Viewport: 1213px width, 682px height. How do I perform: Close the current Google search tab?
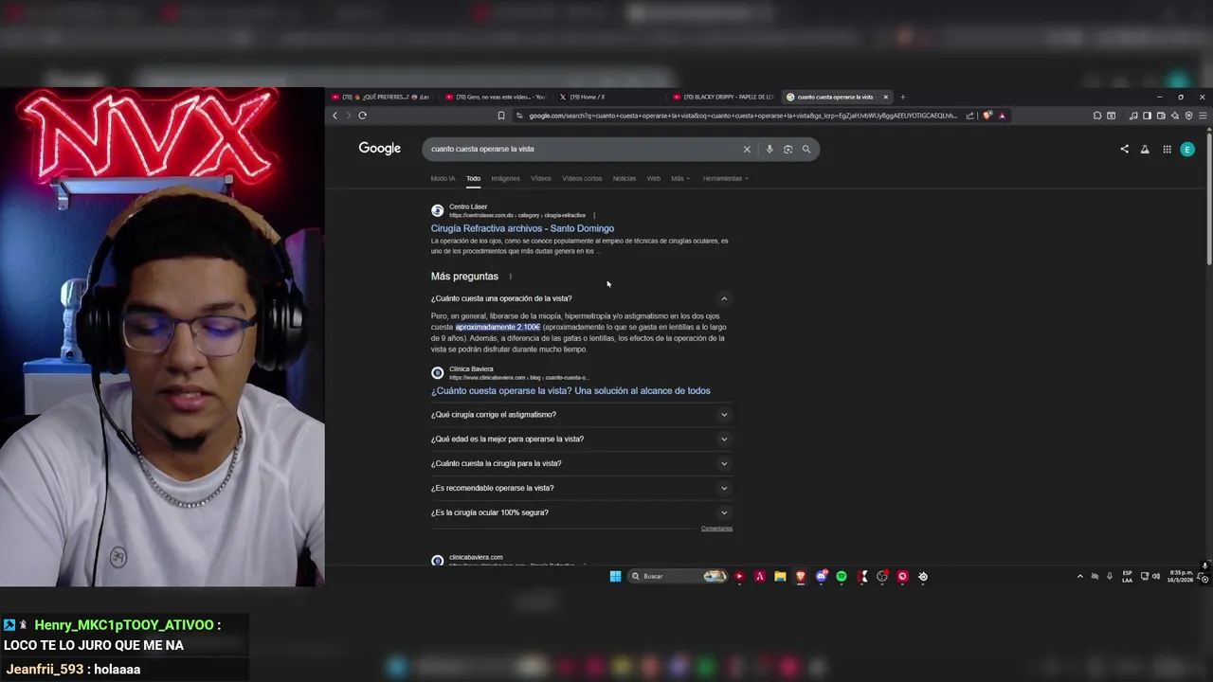(x=886, y=97)
